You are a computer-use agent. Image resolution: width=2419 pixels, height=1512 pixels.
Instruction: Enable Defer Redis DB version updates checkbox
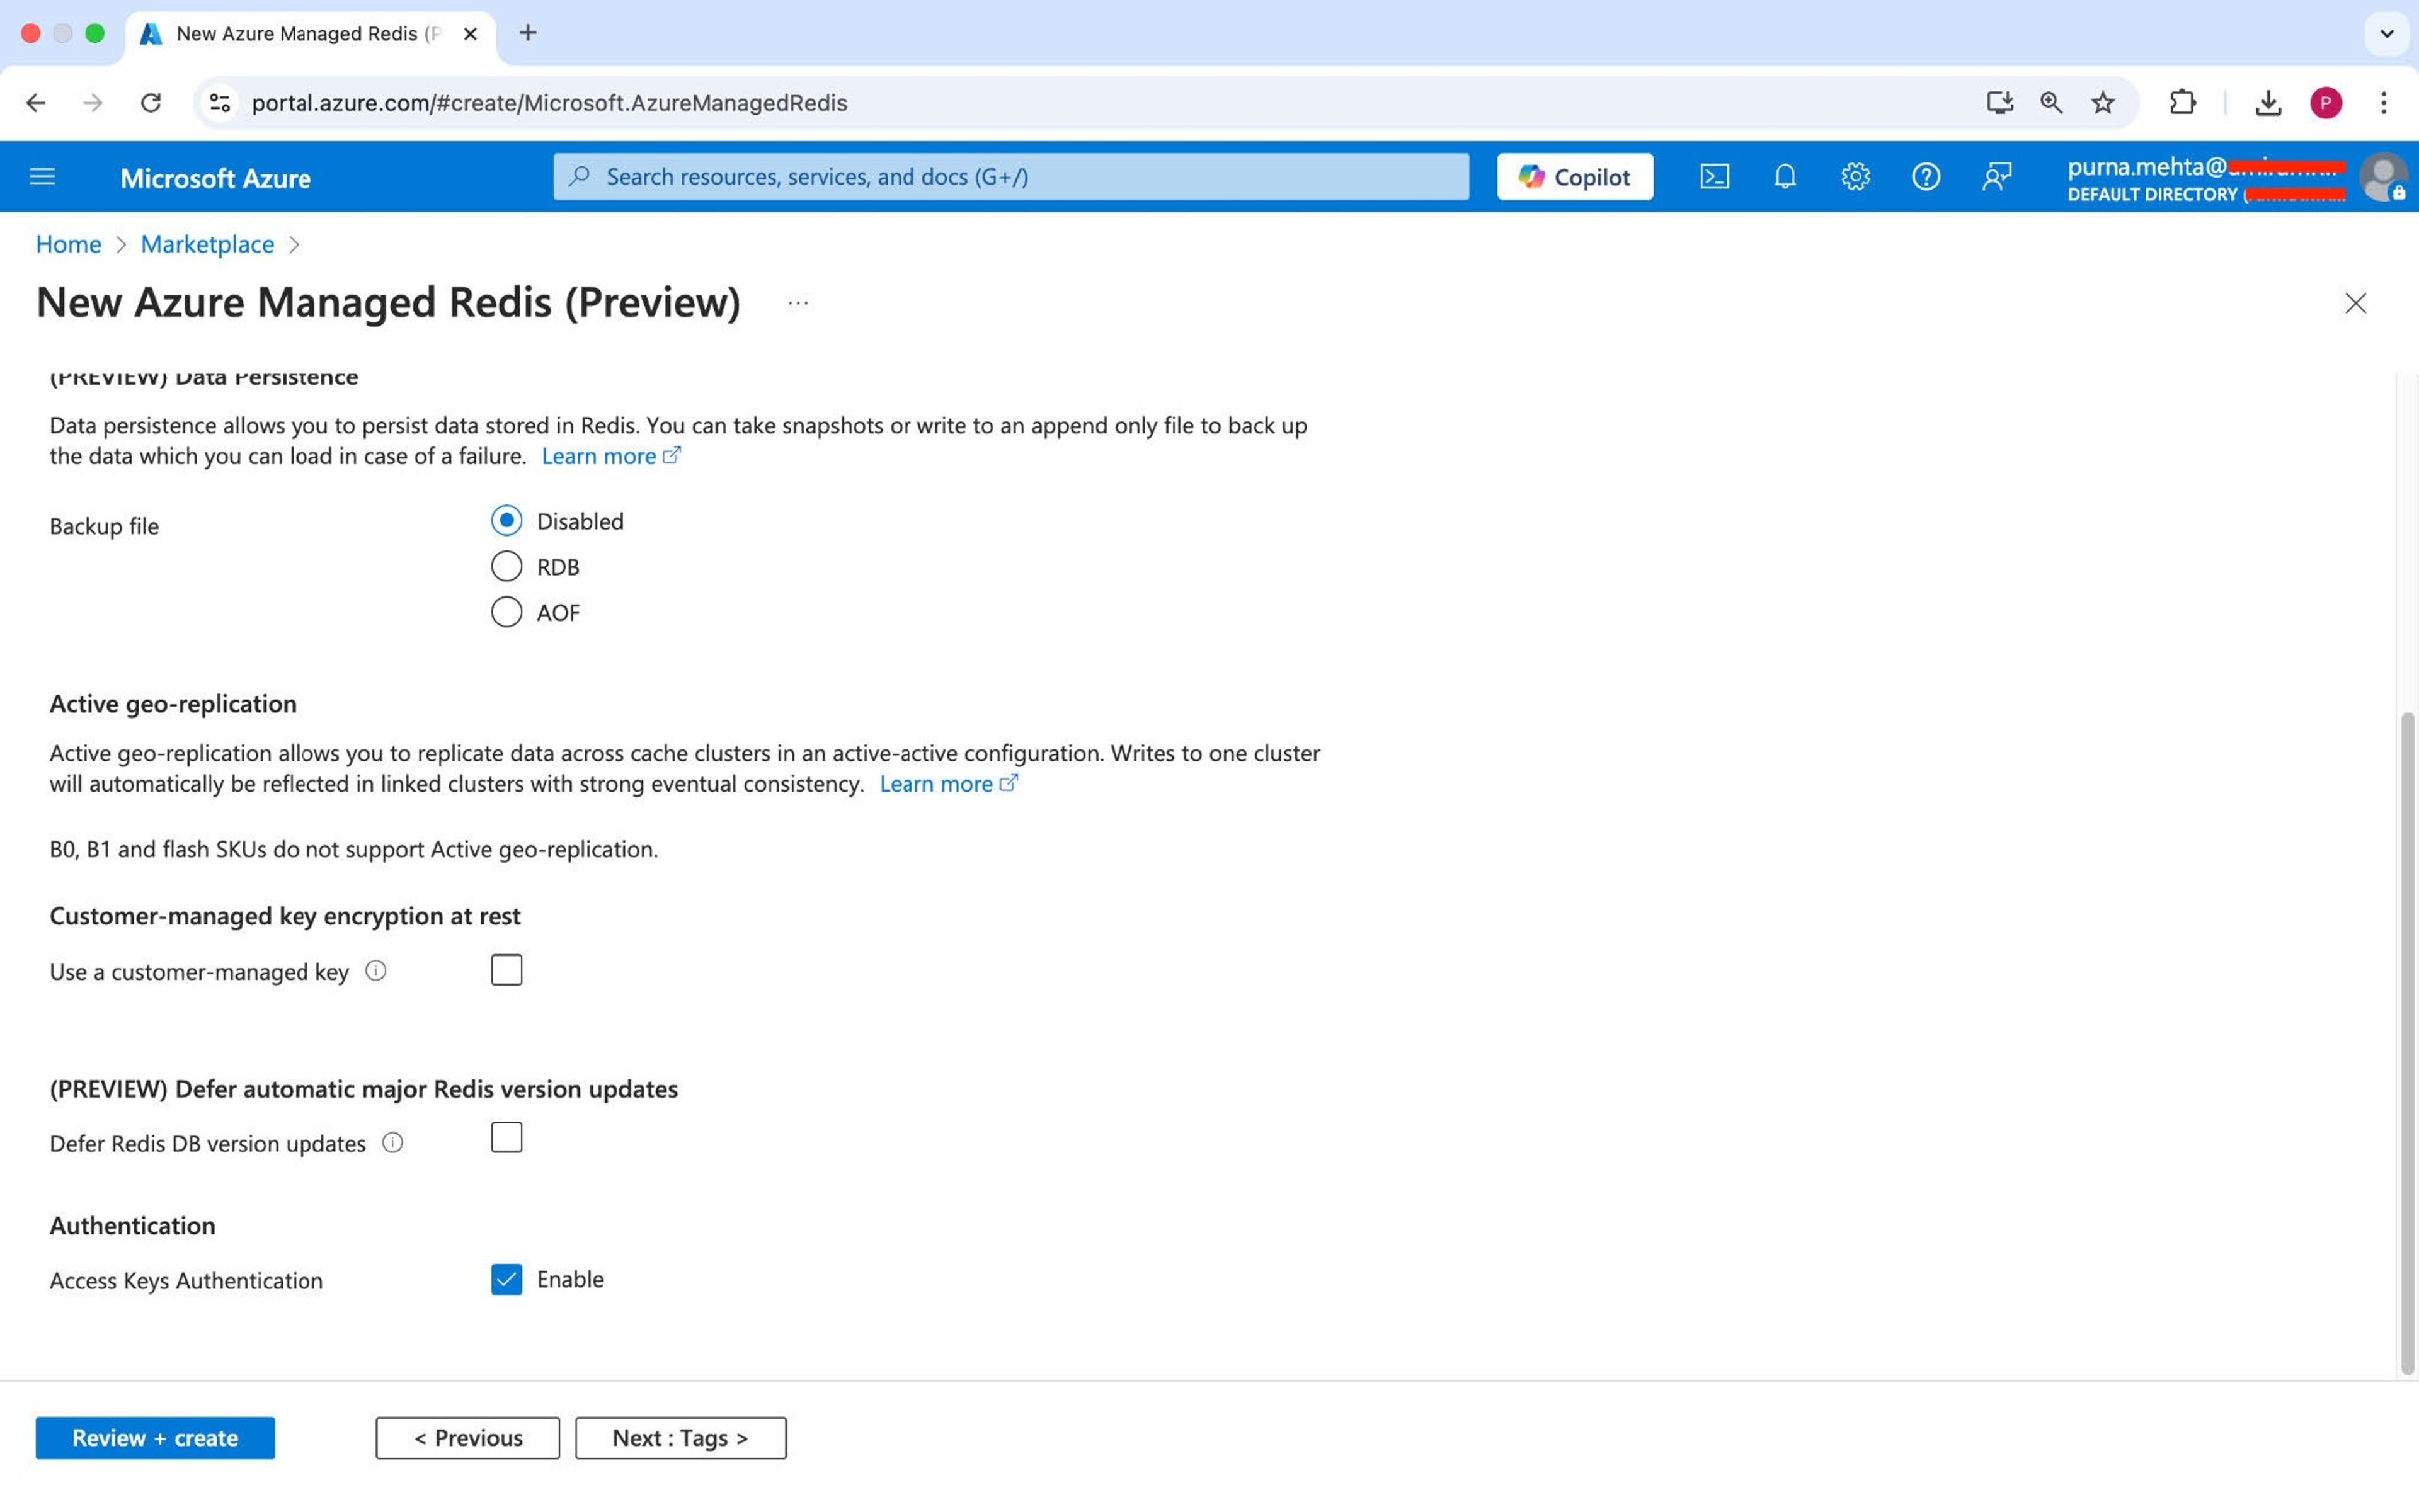click(506, 1138)
